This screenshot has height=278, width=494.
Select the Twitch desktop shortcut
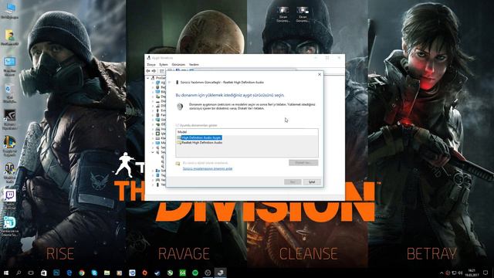(10, 200)
